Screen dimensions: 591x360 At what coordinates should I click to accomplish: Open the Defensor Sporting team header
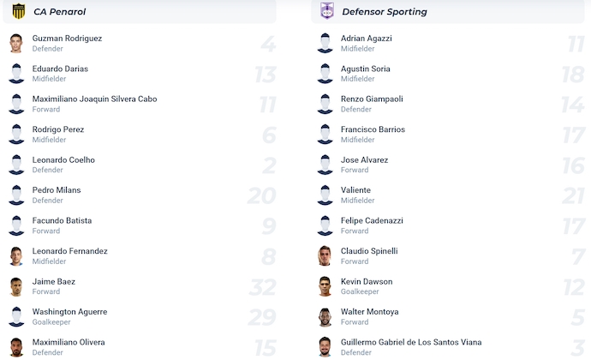(384, 12)
